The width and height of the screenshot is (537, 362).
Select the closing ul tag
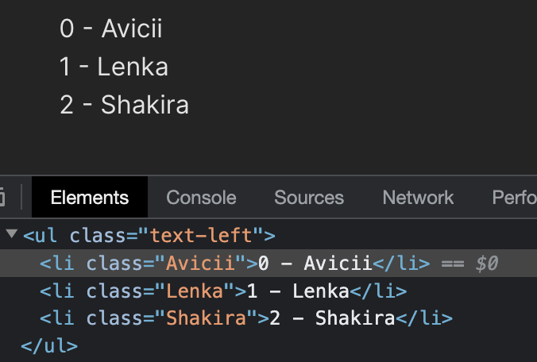coord(49,346)
